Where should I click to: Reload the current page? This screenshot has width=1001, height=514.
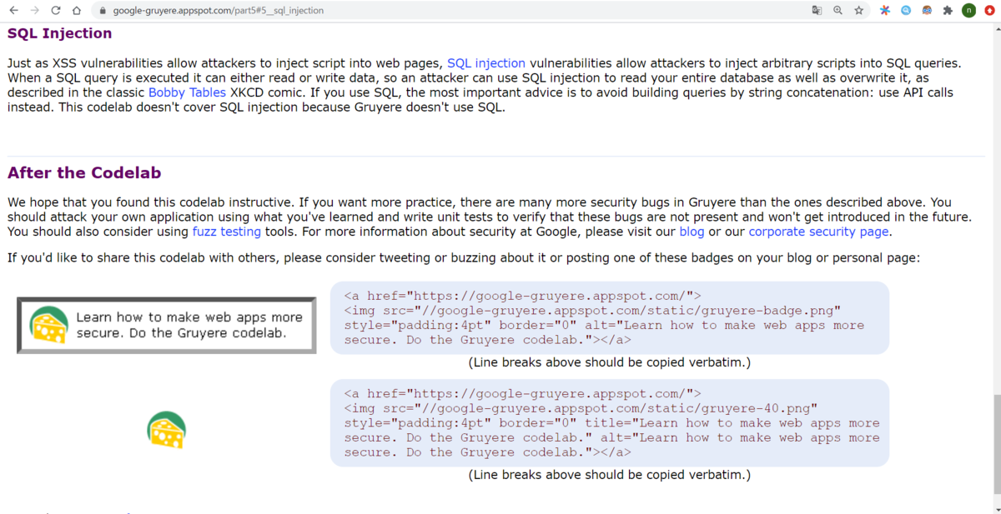56,11
